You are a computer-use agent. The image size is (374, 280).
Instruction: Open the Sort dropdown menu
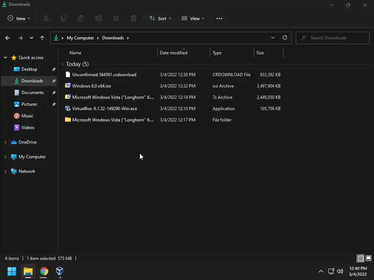pyautogui.click(x=160, y=18)
